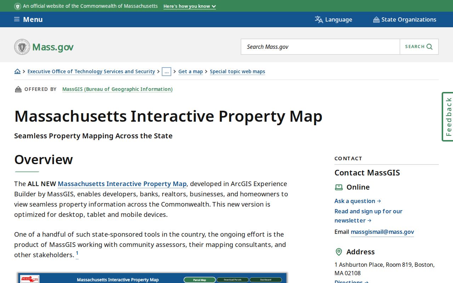Click the Massachusetts seal in the official banner

click(18, 6)
